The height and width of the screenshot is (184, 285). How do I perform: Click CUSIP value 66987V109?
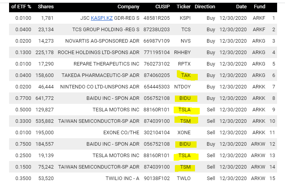(156, 41)
